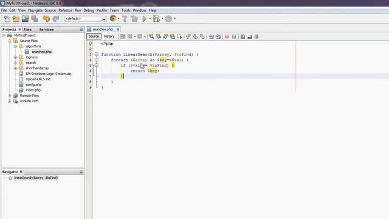Click the lightbulb hint on line 1
This screenshot has height=219, width=389.
point(91,43)
